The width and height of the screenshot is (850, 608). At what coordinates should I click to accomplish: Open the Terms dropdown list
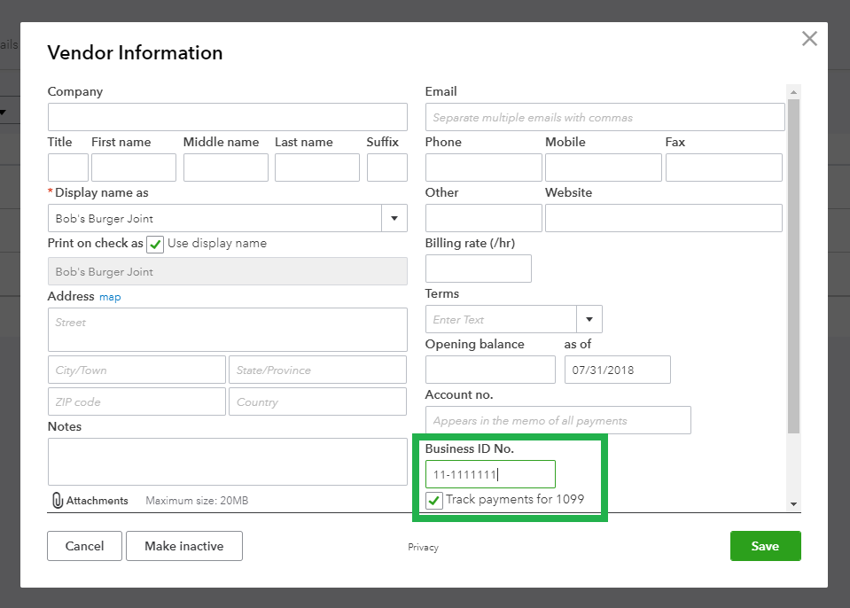589,319
